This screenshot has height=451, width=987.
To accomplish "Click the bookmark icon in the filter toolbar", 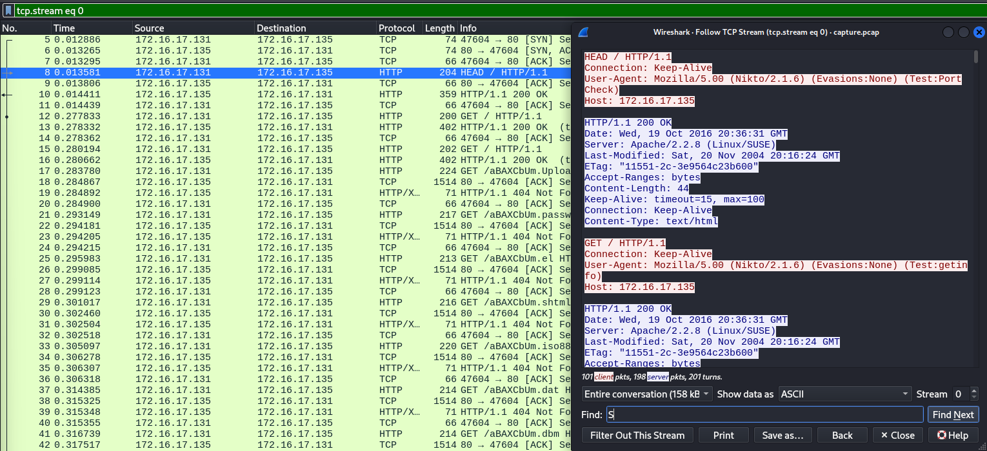I will tap(8, 10).
